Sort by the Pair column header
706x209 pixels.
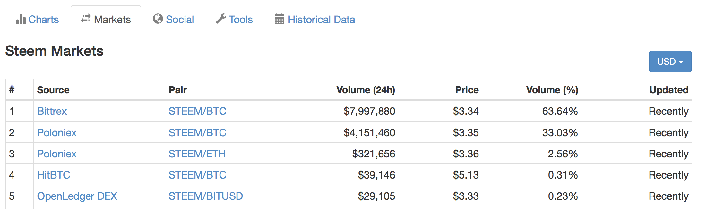(x=178, y=90)
